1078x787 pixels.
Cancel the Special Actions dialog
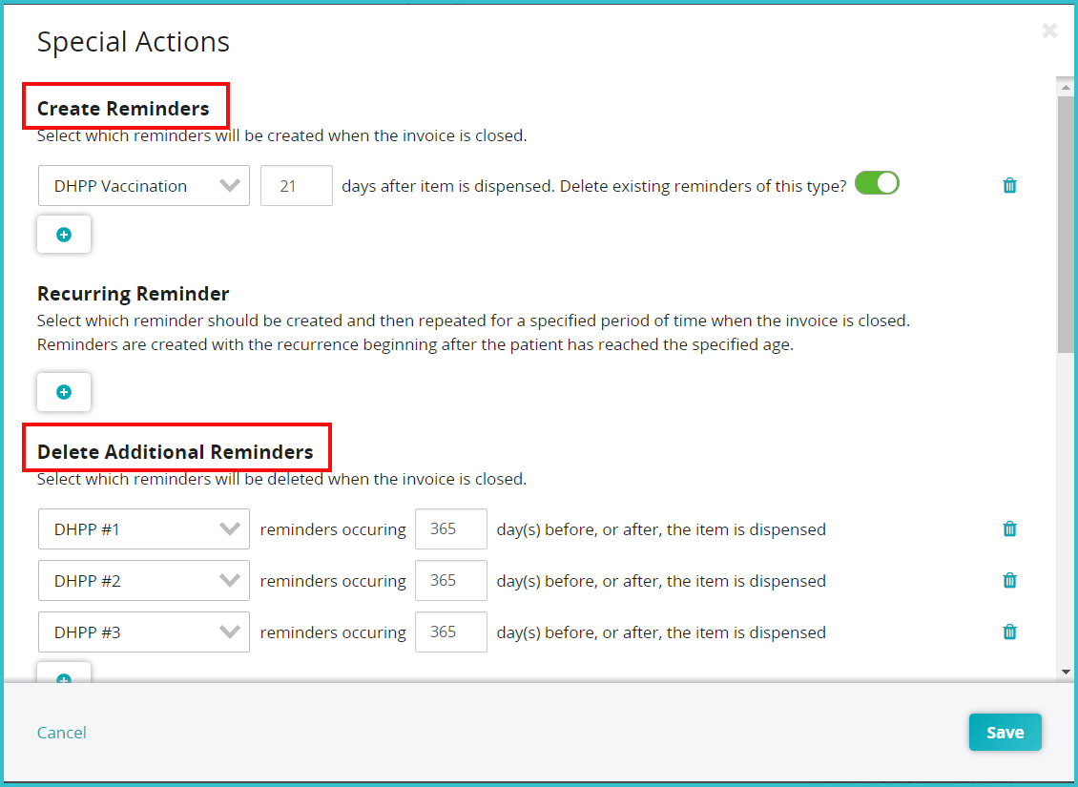[61, 732]
